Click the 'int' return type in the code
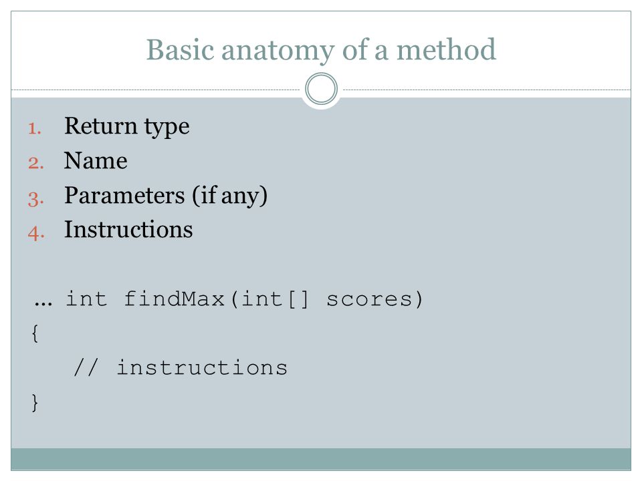This screenshot has width=642, height=481. [x=86, y=299]
